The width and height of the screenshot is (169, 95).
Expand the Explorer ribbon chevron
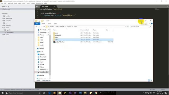pos(149,23)
